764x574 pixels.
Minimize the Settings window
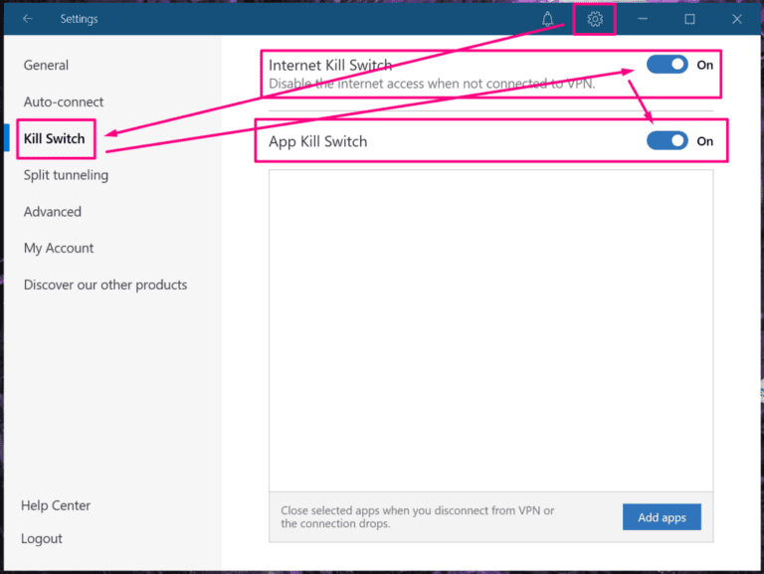[643, 19]
